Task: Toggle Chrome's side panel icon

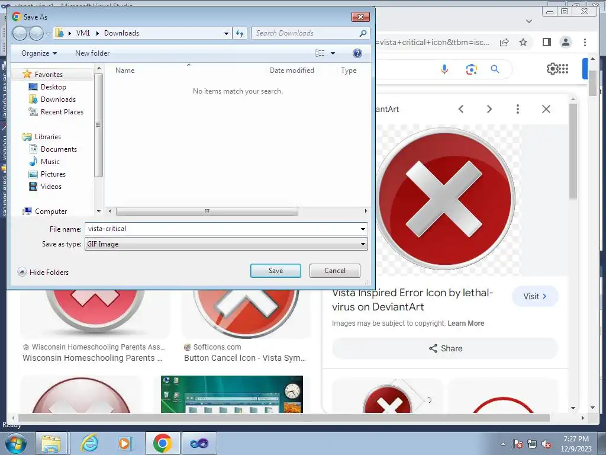Action: click(546, 42)
